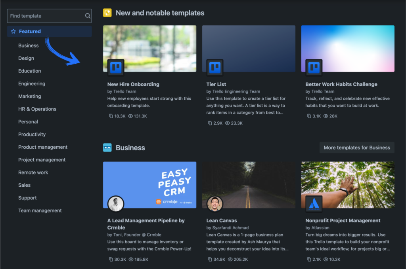The height and width of the screenshot is (269, 406).
Task: Open the Product management category
Action: point(43,147)
